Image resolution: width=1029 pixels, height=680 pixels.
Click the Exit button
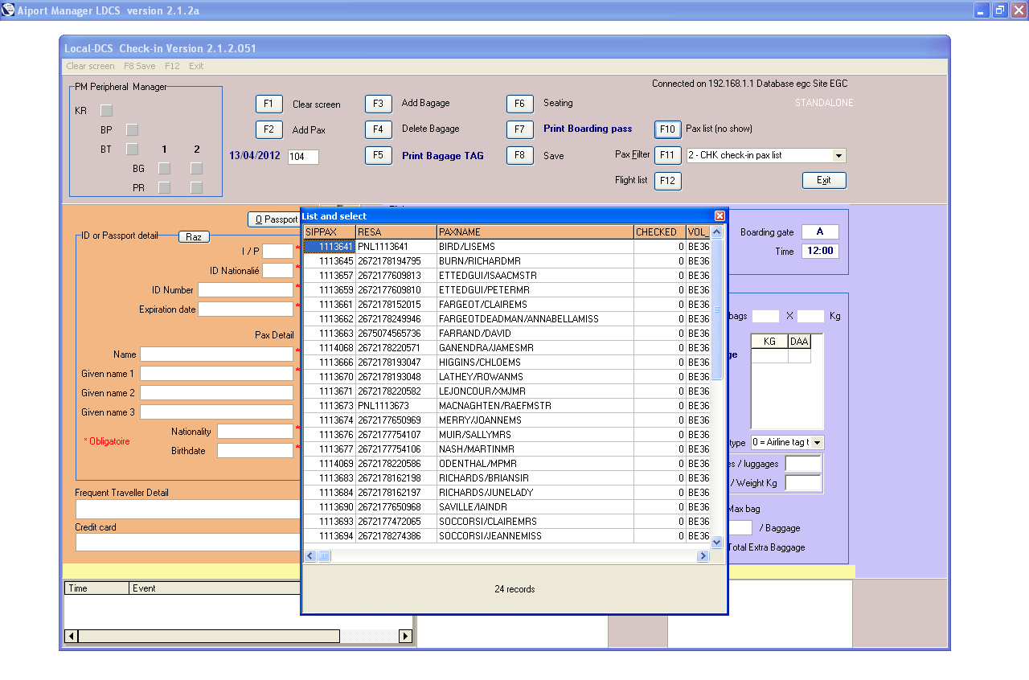824,181
